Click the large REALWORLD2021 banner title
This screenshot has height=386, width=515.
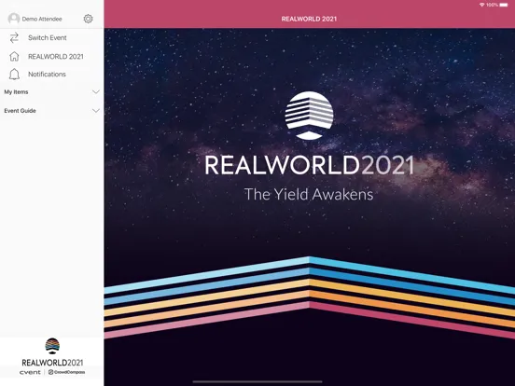pos(309,165)
